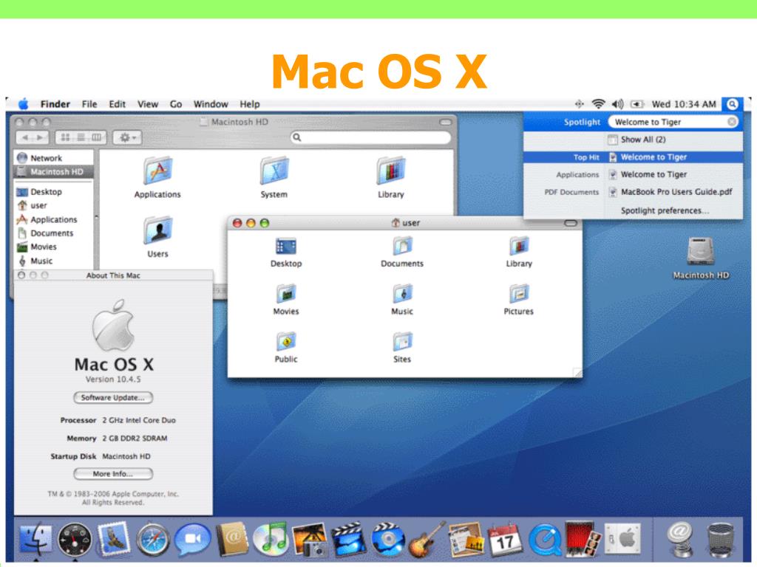Click the Software Update... button
This screenshot has width=757, height=567.
113,397
